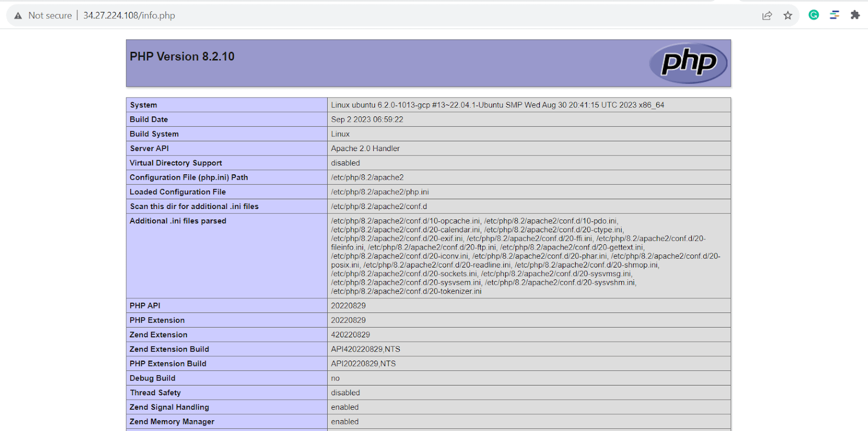The image size is (868, 431).
Task: Focus the address bar showing 34.27.224.108/info.php
Action: (x=129, y=16)
